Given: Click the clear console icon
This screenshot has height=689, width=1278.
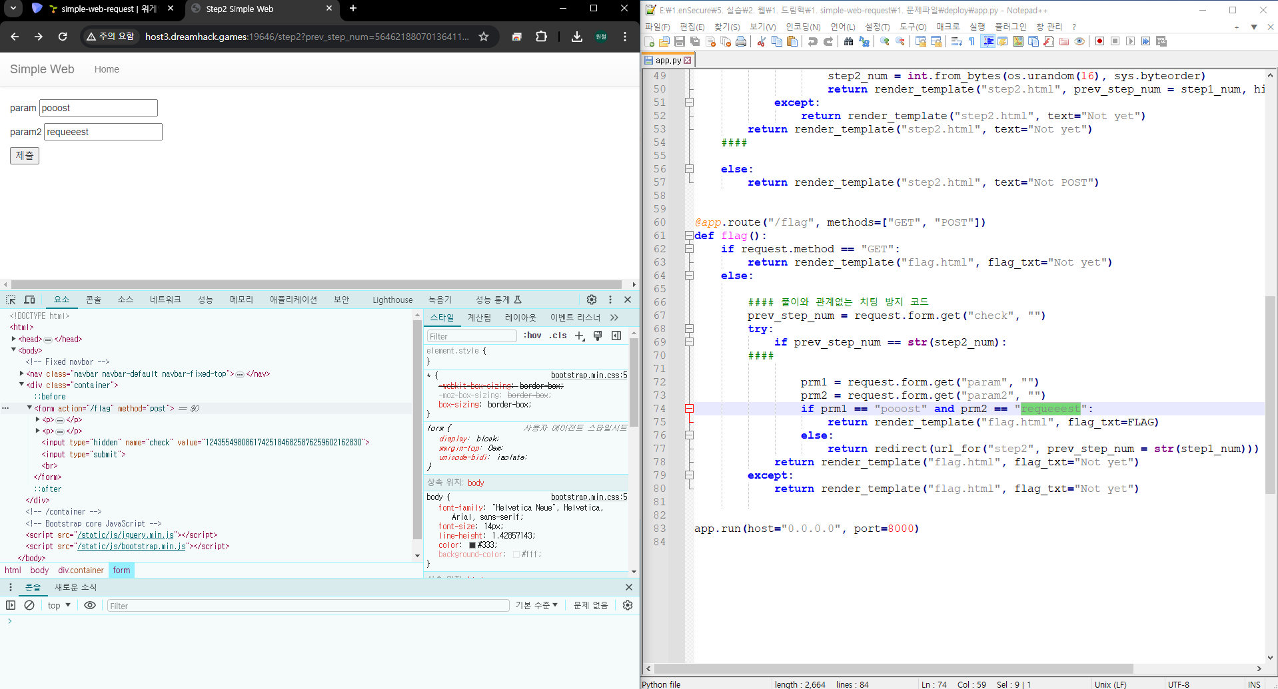Looking at the screenshot, I should 29,605.
